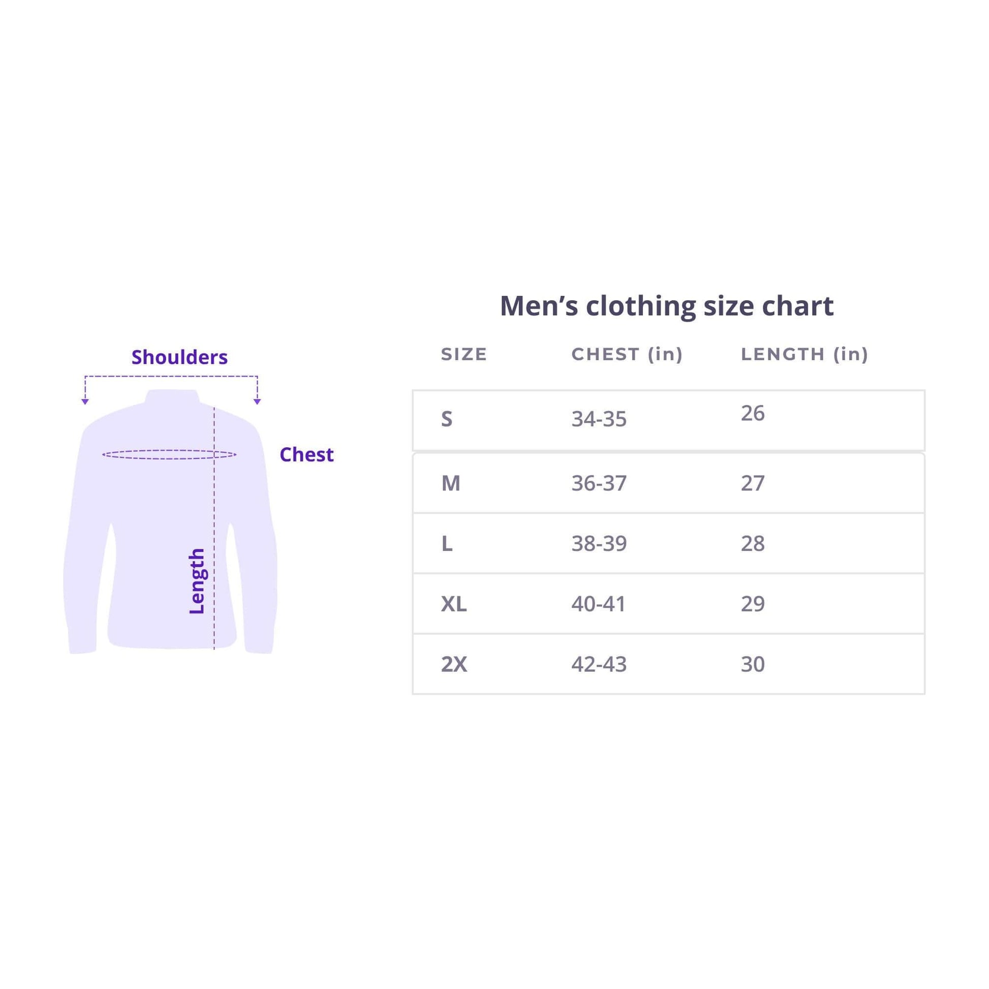Select the L size row label
The height and width of the screenshot is (989, 989).
pos(447,544)
